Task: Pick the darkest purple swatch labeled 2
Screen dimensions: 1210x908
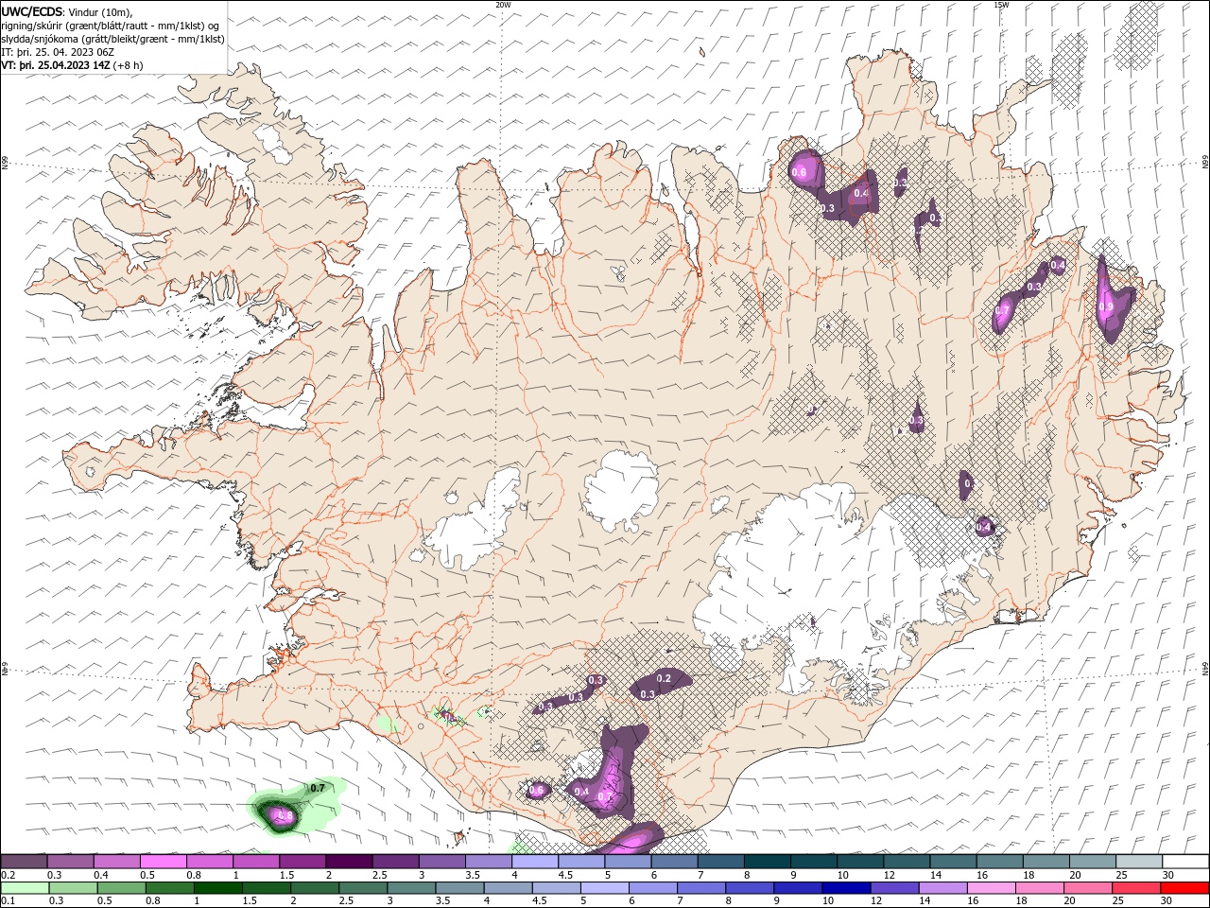Action: pos(350,862)
